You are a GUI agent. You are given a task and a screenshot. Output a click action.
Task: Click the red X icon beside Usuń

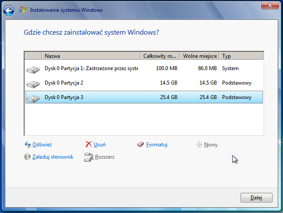pos(88,144)
